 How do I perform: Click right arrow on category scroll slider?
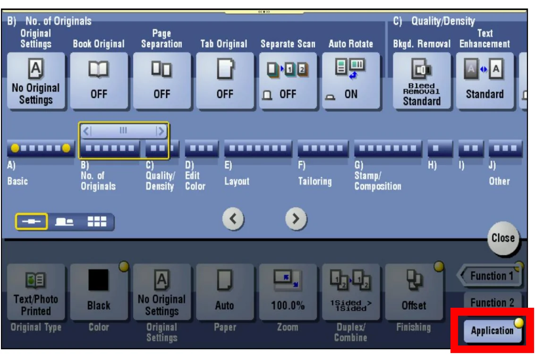pos(161,131)
